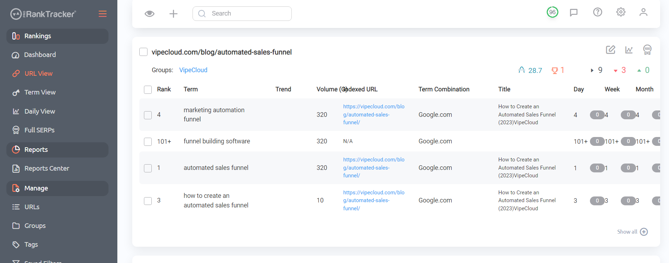Click the green 96 score indicator

tap(552, 12)
